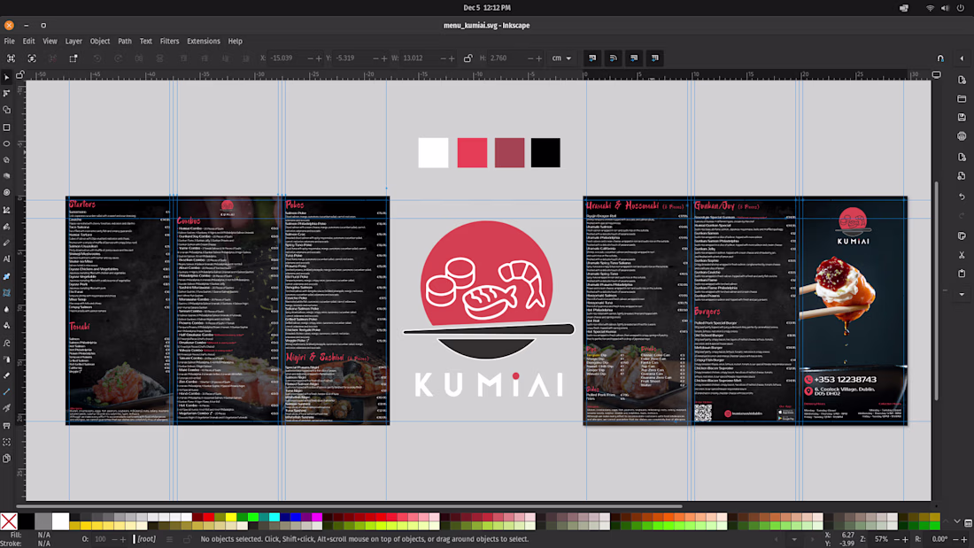The height and width of the screenshot is (548, 974).
Task: Open the Path menu
Action: (125, 41)
